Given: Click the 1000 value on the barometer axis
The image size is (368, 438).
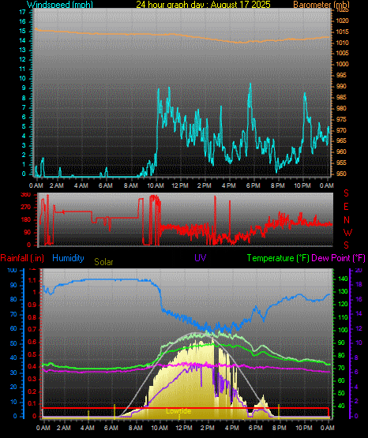Looking at the screenshot, I should 342,64.
